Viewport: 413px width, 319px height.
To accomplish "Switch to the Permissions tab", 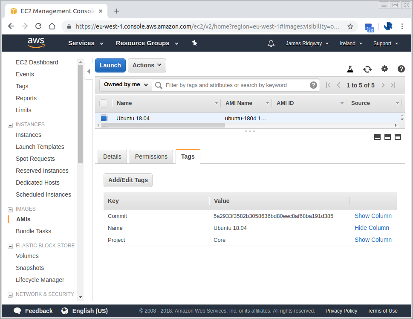I will tap(151, 157).
